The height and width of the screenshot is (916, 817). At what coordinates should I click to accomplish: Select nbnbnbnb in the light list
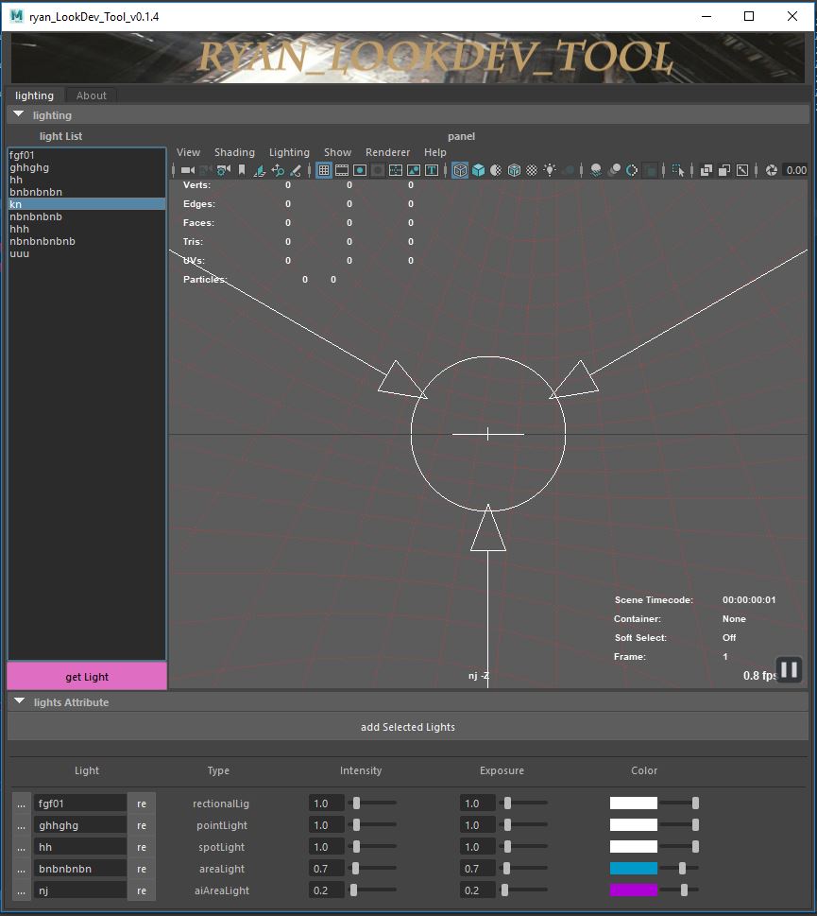[36, 216]
